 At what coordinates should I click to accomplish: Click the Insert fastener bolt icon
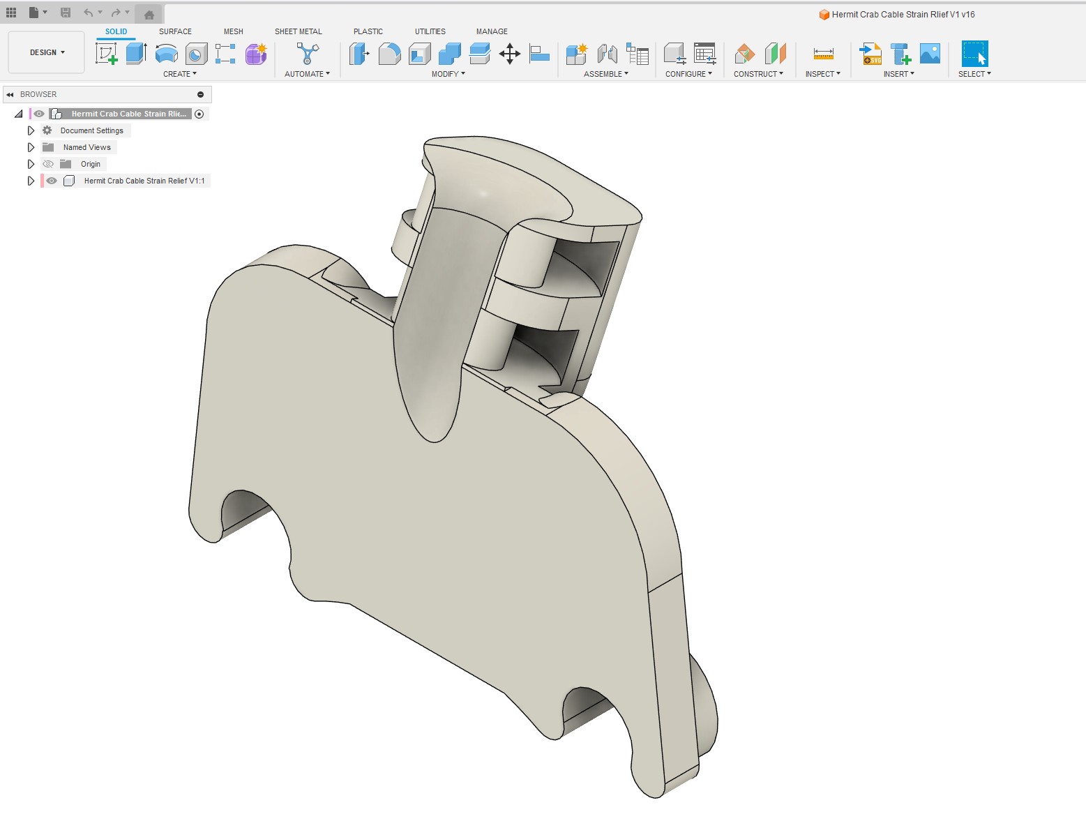tap(900, 54)
